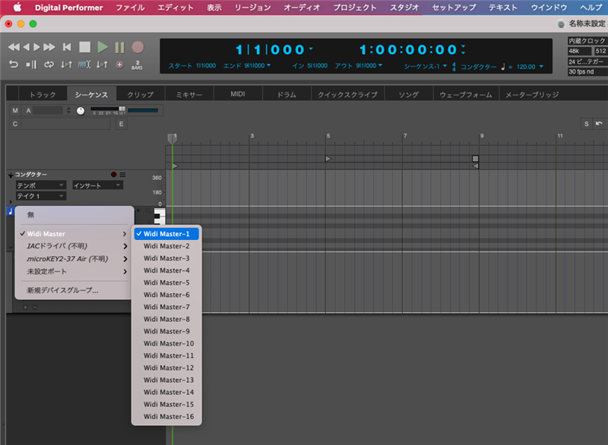Click the slow rewind single-arrow button

point(26,47)
